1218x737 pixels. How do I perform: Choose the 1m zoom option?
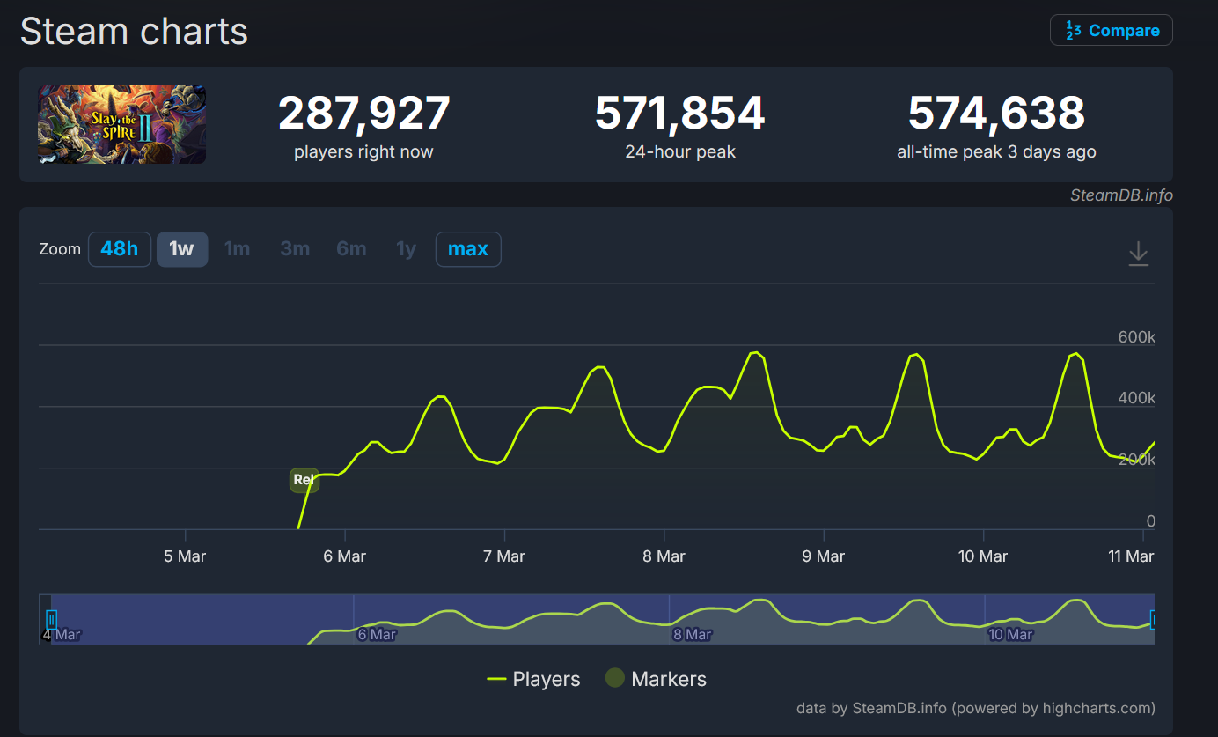click(x=238, y=249)
